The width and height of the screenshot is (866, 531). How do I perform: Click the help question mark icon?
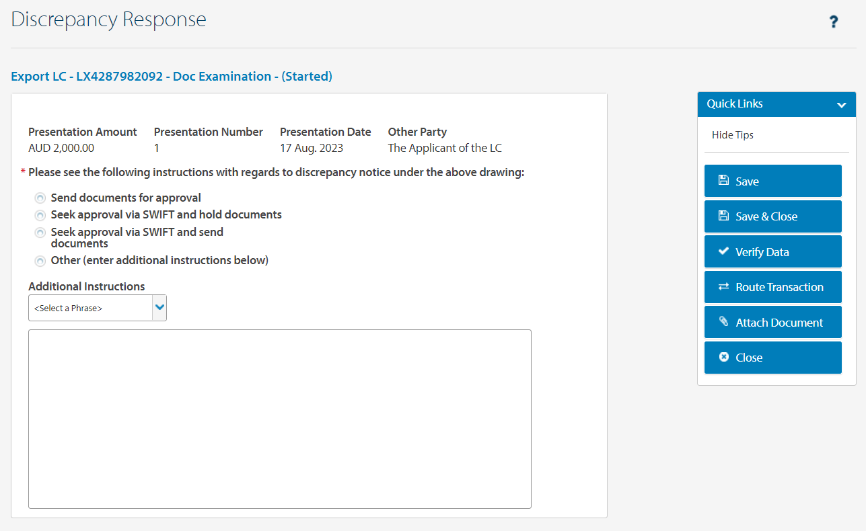click(x=833, y=22)
